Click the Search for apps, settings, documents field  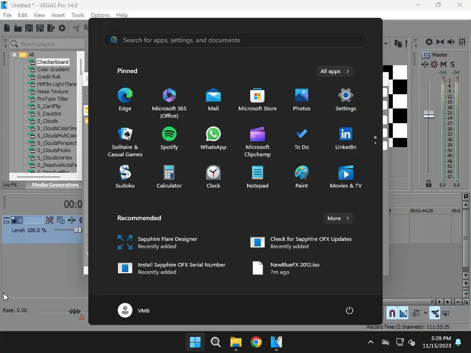point(235,40)
